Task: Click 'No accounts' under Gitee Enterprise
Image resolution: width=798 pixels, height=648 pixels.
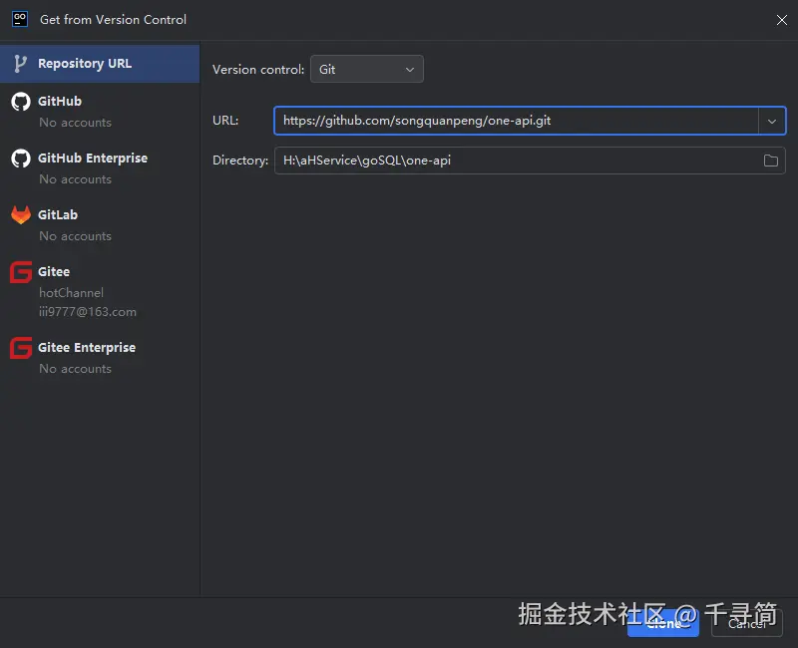Action: [x=76, y=369]
